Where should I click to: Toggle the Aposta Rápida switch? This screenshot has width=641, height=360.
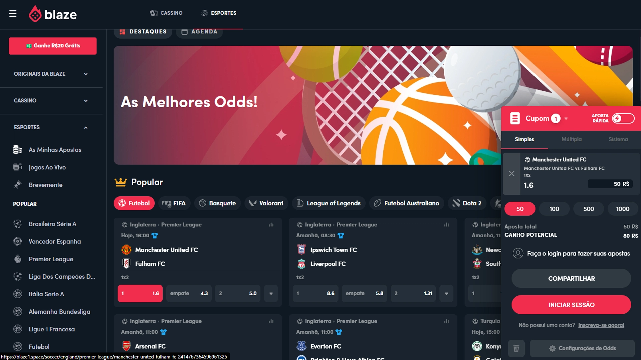[x=623, y=118]
